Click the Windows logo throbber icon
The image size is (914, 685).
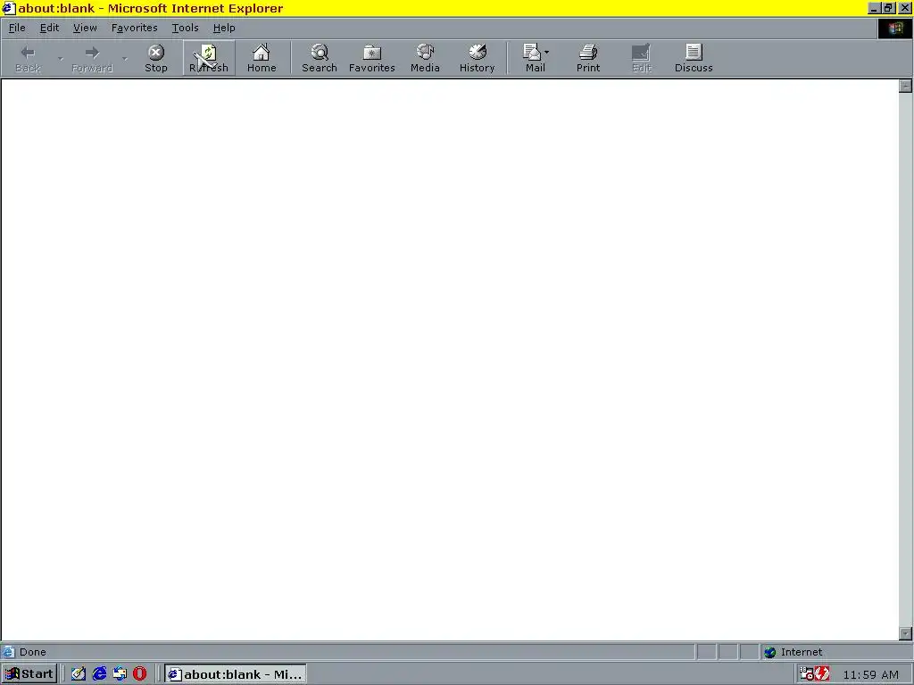tap(895, 29)
